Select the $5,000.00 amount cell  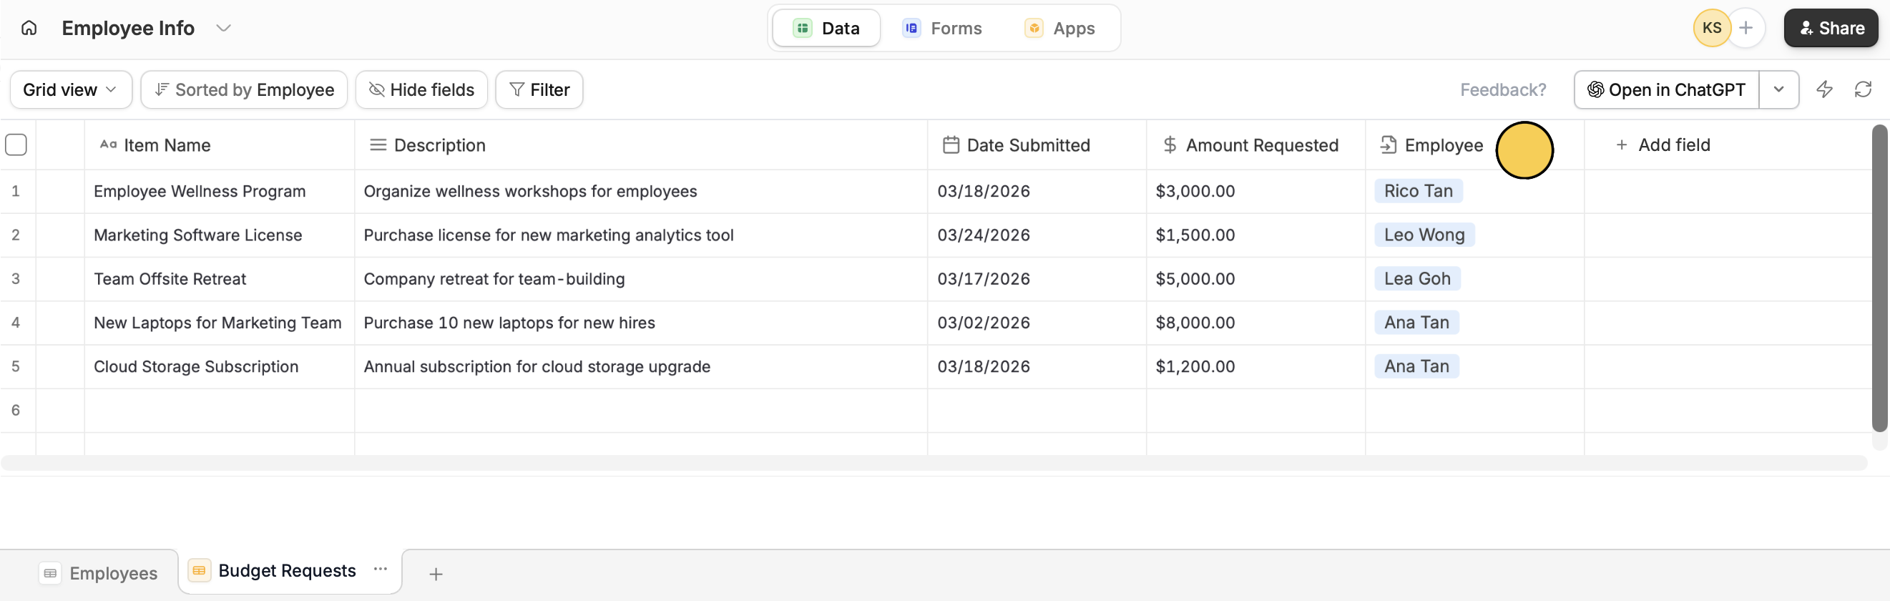(1255, 279)
